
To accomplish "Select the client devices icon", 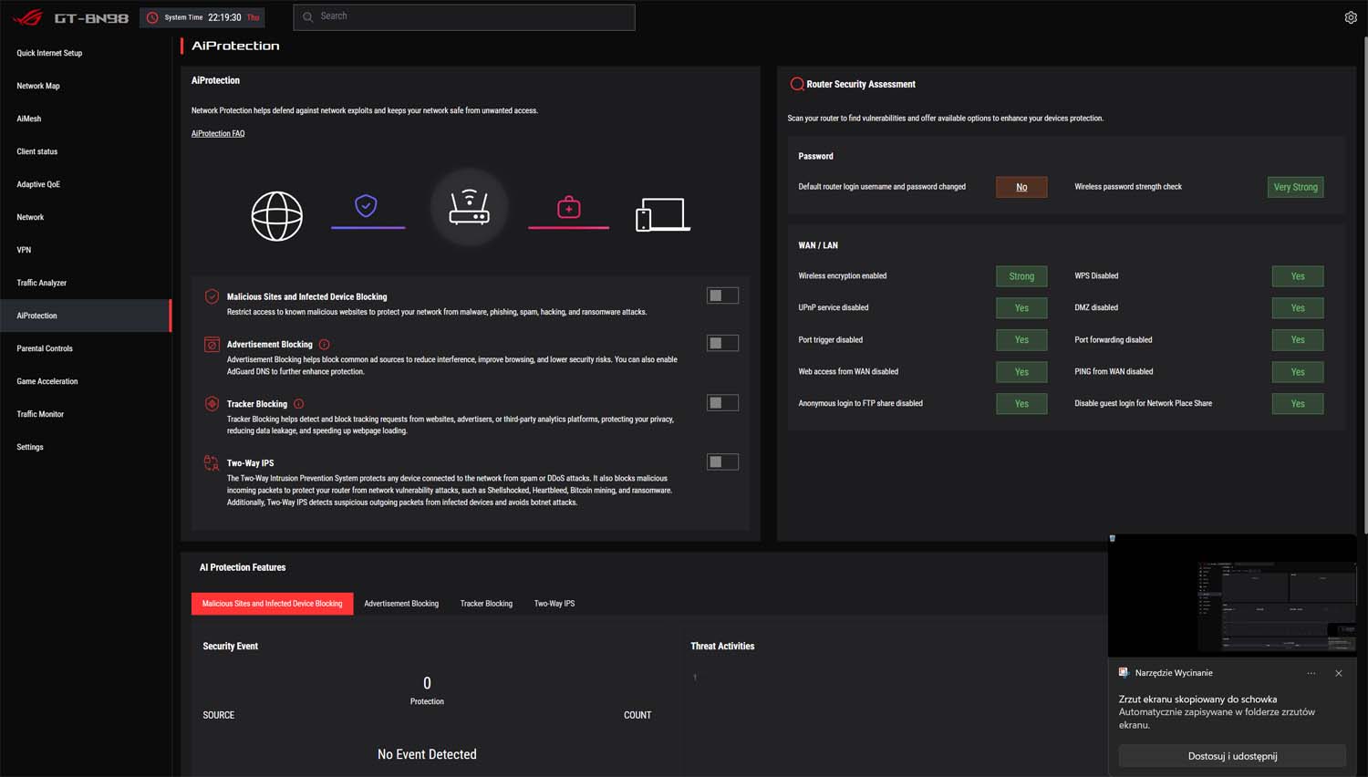I will pyautogui.click(x=663, y=215).
